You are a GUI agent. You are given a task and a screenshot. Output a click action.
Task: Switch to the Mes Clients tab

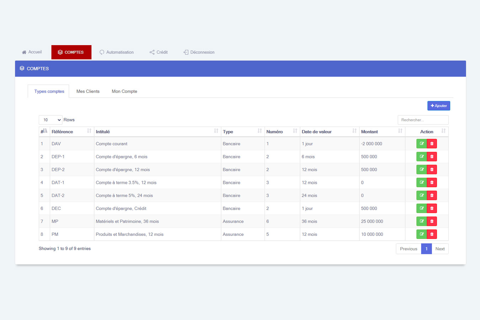coord(88,91)
